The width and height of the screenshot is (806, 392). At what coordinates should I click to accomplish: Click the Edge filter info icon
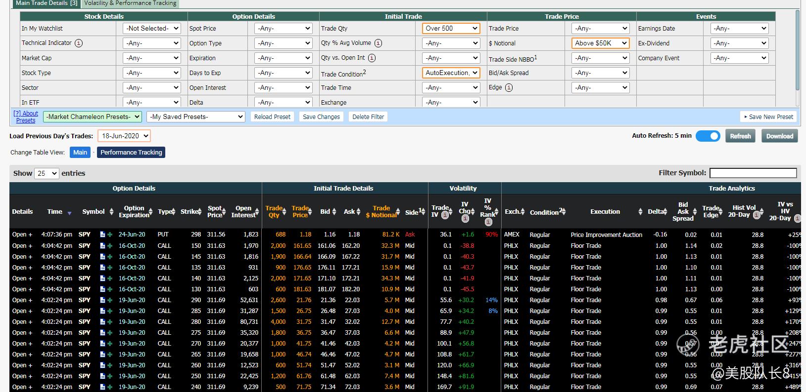coord(509,87)
